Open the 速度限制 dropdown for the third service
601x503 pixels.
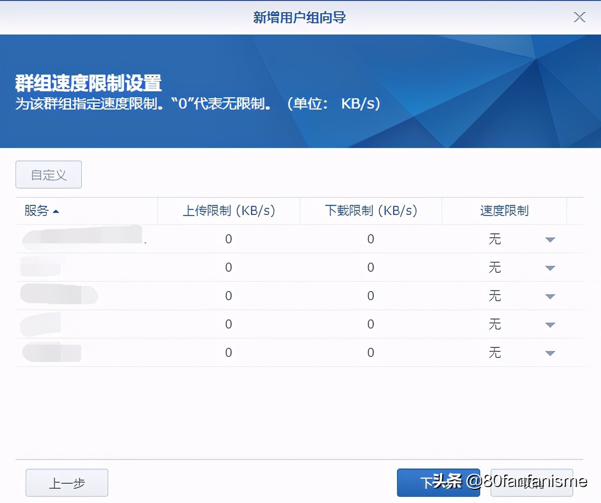(x=550, y=296)
